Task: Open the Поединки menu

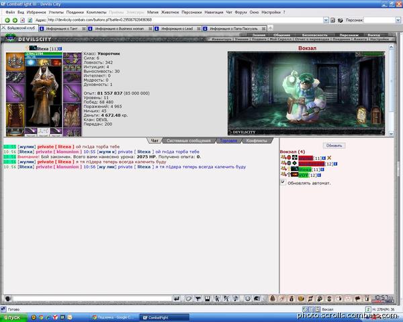Action: (x=75, y=12)
